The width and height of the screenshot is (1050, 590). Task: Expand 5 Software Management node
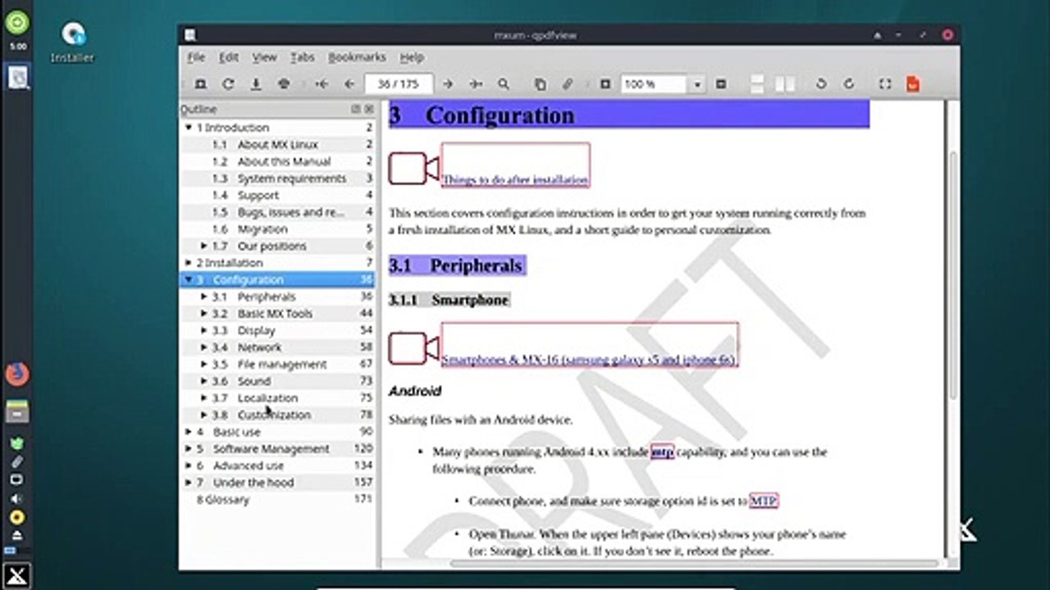[189, 449]
